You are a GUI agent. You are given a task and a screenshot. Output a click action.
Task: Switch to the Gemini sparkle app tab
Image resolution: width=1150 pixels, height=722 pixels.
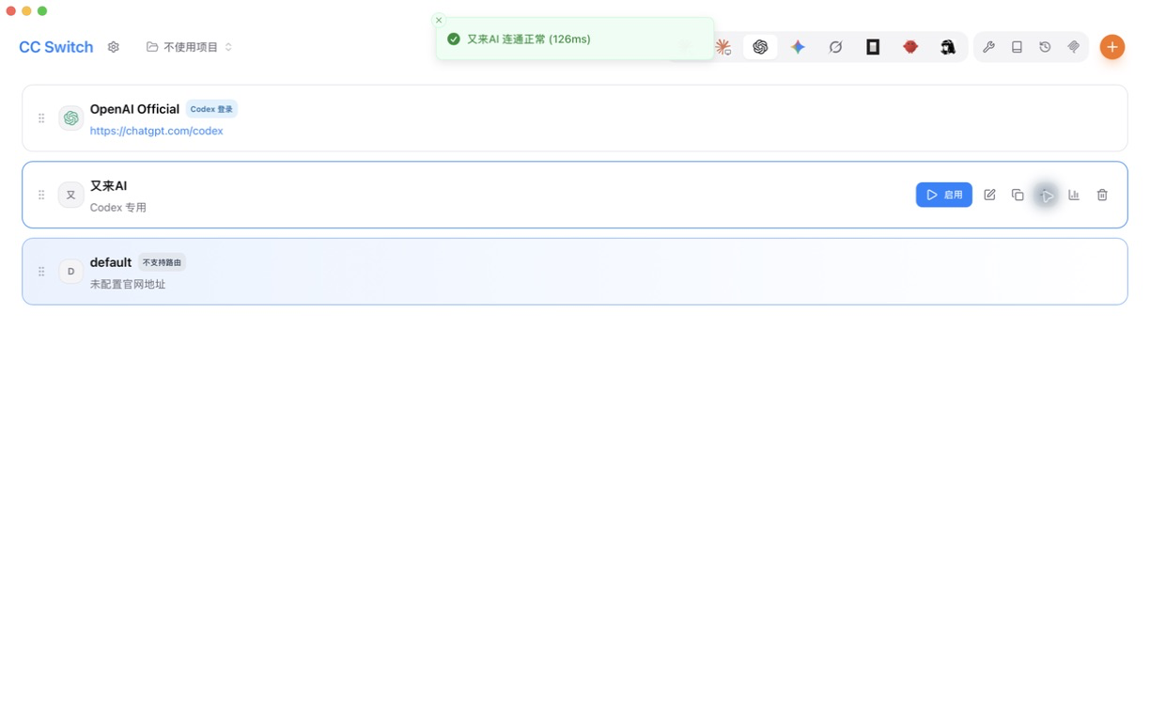(798, 47)
